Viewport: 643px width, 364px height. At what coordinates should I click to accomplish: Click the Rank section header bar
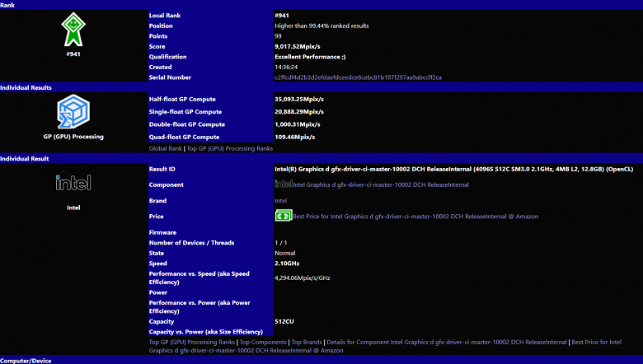(321, 5)
